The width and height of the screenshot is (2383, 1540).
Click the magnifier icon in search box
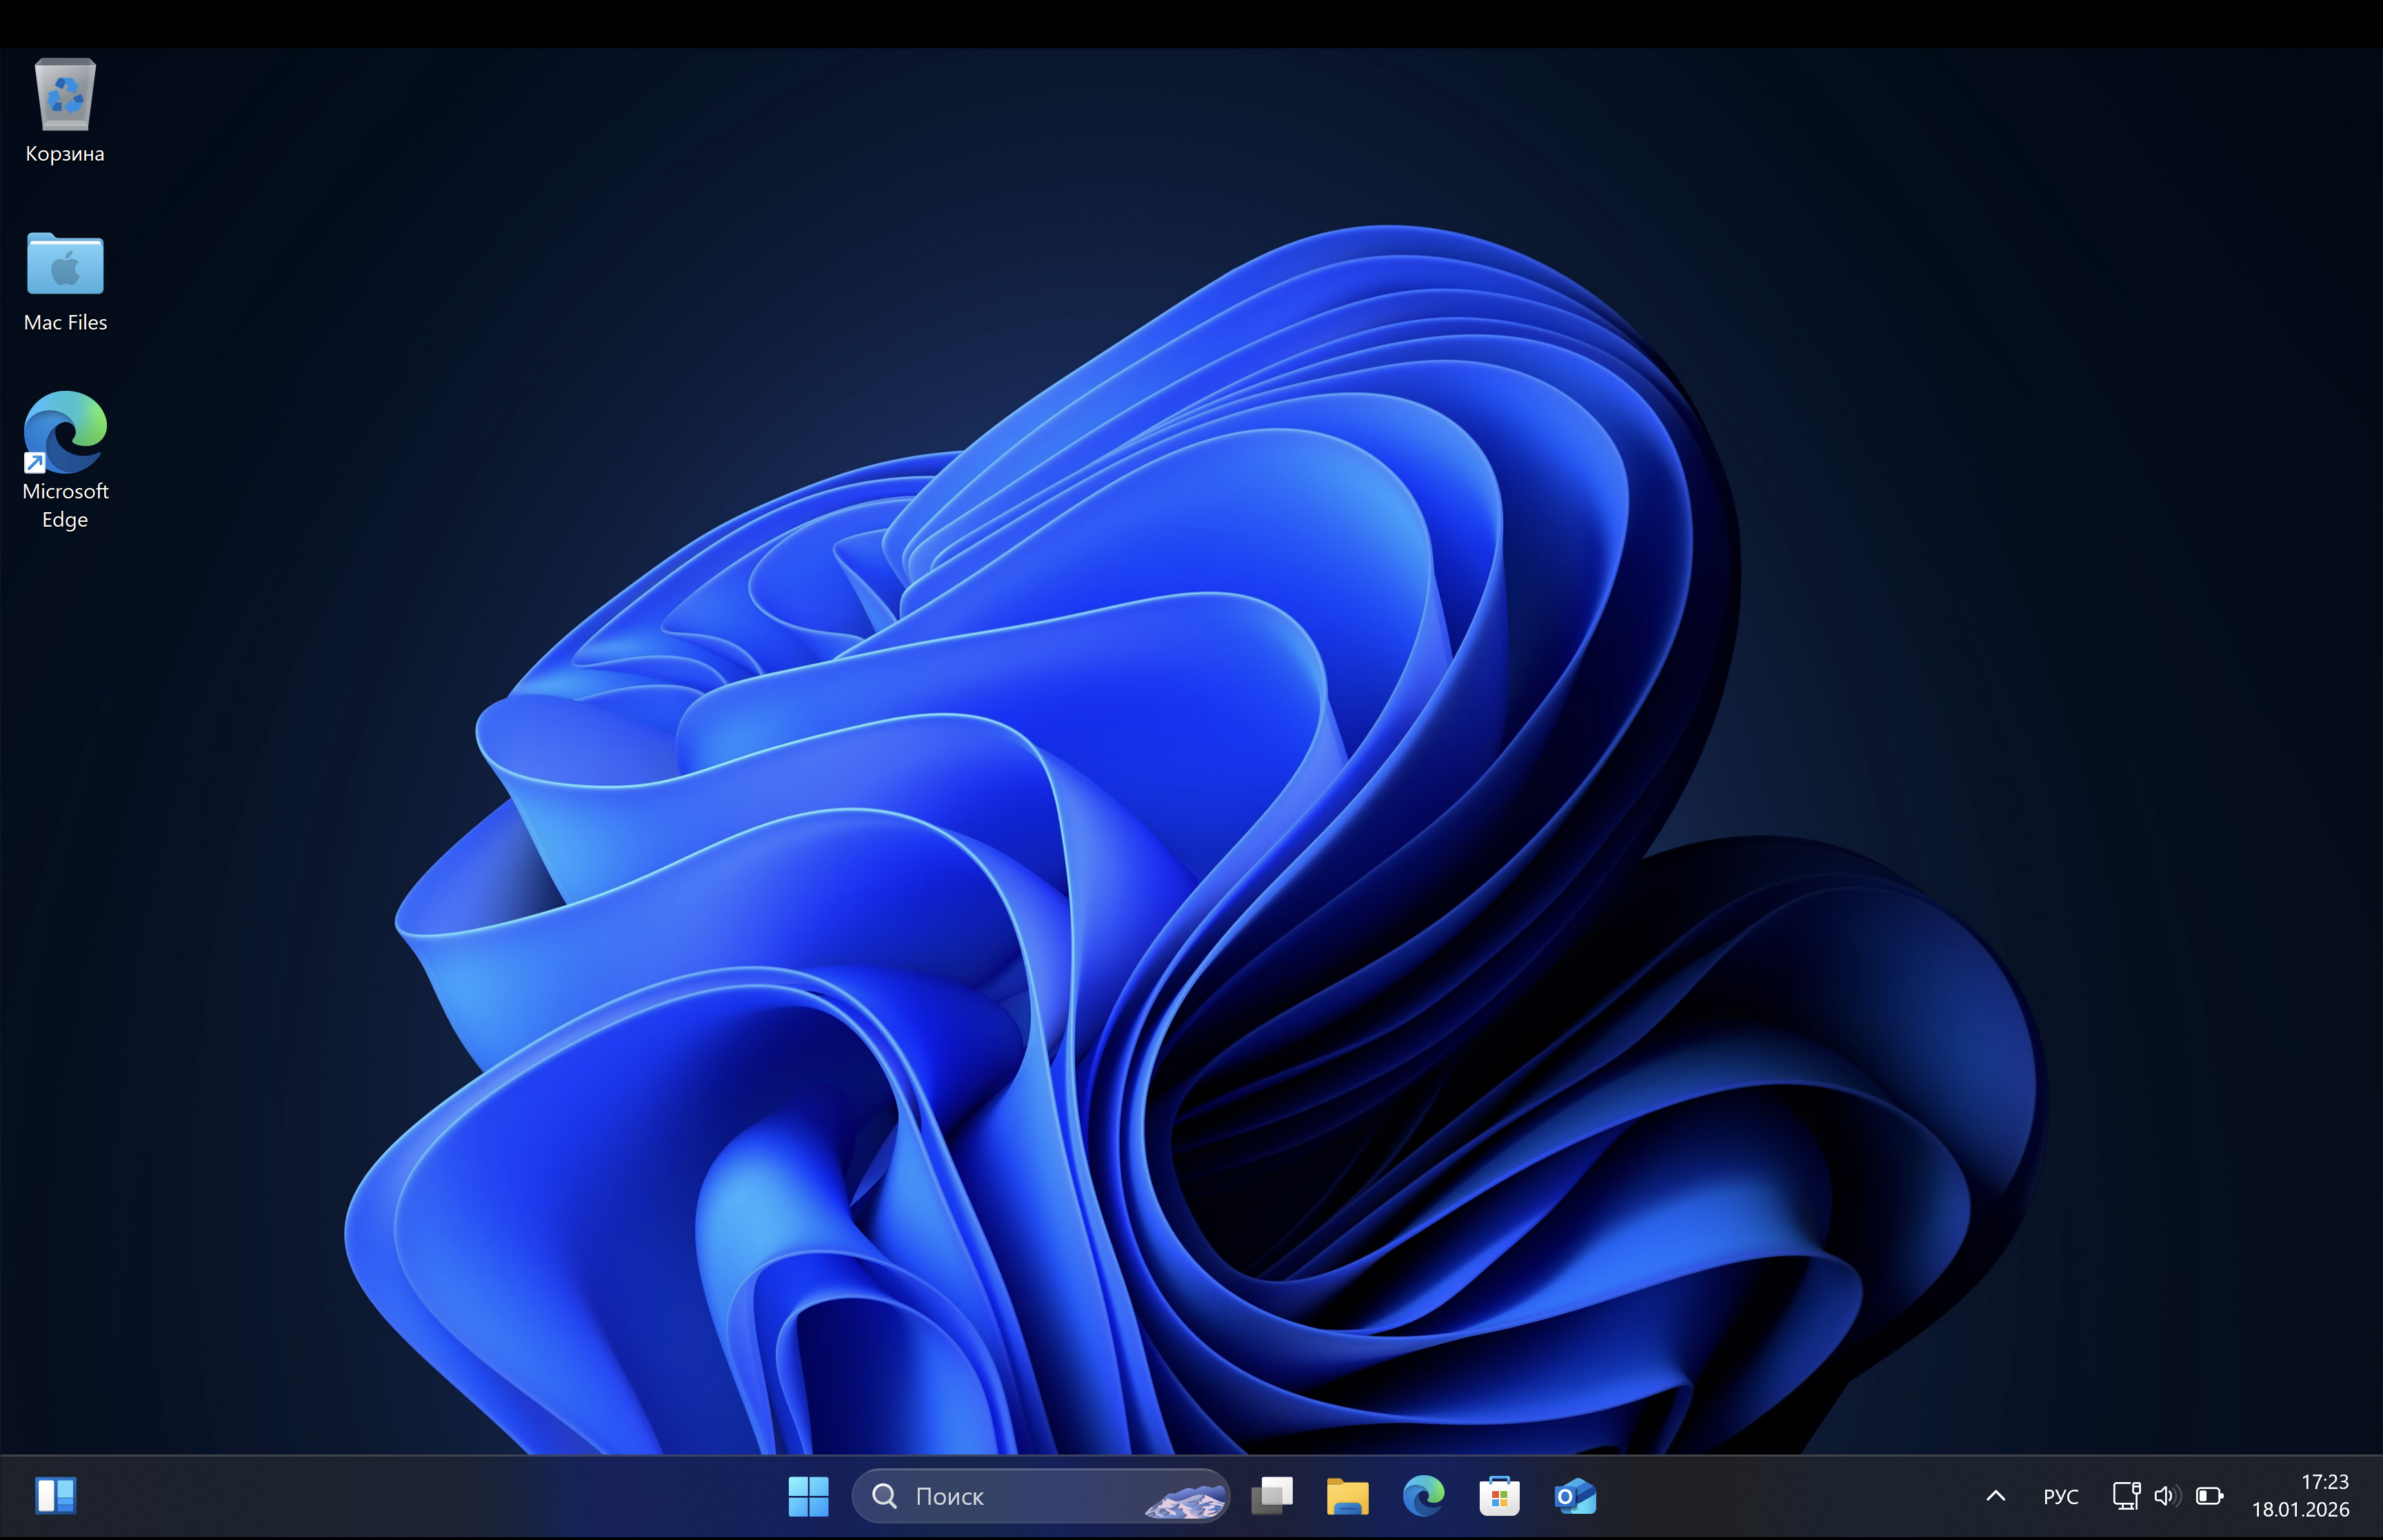click(884, 1497)
